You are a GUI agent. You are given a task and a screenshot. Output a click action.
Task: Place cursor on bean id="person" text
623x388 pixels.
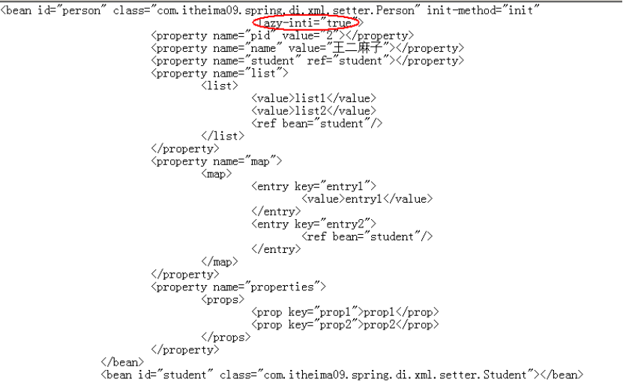[x=51, y=11]
